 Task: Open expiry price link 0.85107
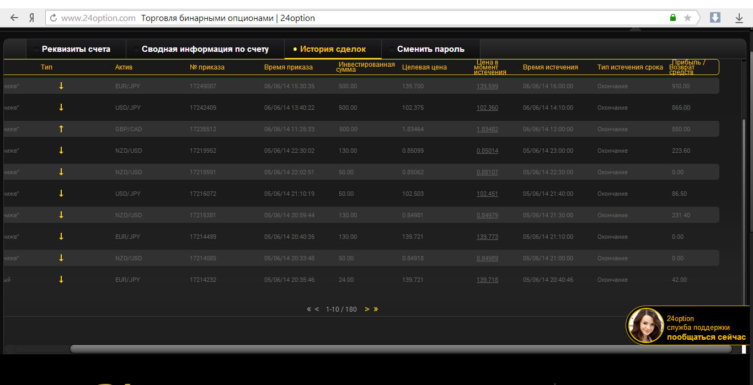tap(487, 172)
